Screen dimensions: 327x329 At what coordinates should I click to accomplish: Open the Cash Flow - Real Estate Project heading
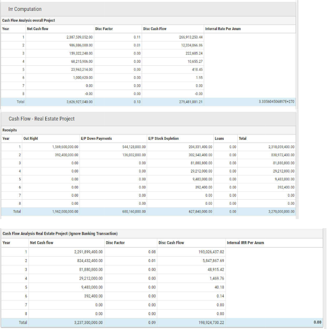click(x=42, y=119)
